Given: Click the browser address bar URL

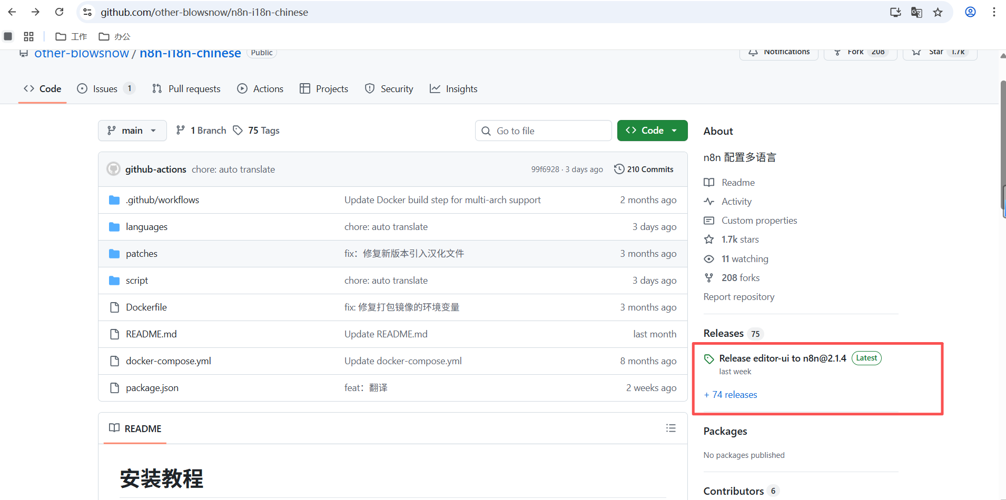Looking at the screenshot, I should (x=204, y=12).
